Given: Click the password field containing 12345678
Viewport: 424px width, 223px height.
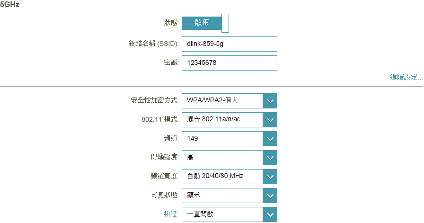Looking at the screenshot, I should click(x=229, y=63).
